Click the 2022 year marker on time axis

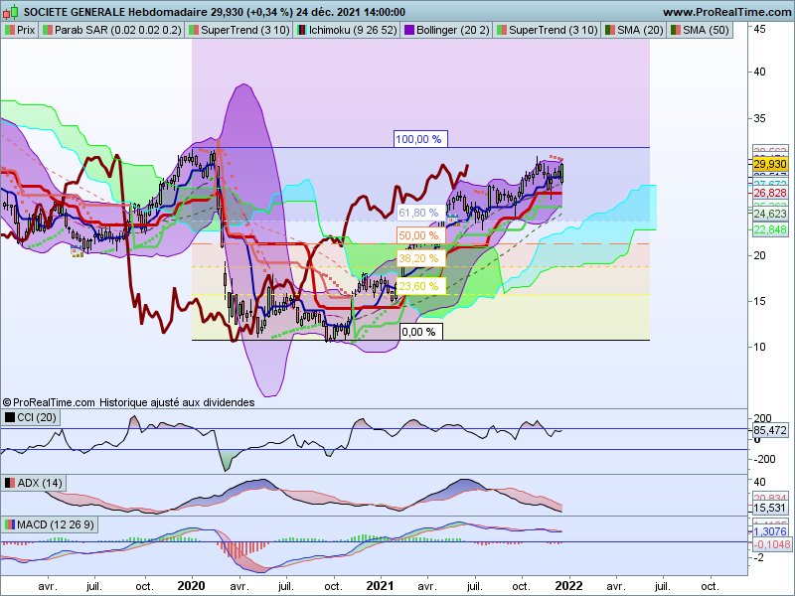(x=568, y=586)
